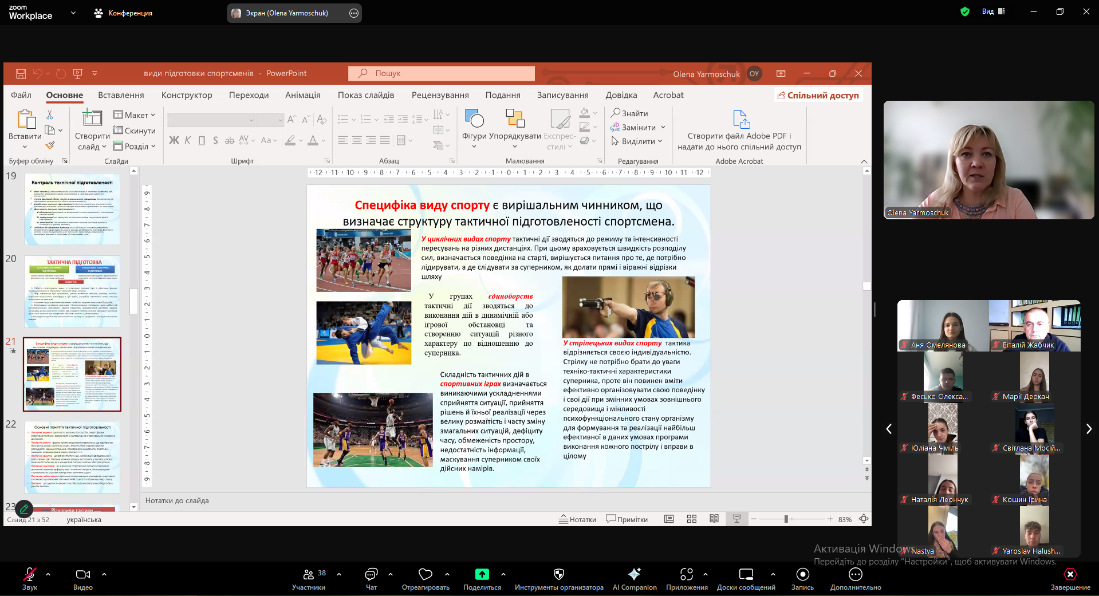Click the green Share screen icon
Viewport: 1099px width, 596px height.
(x=482, y=574)
